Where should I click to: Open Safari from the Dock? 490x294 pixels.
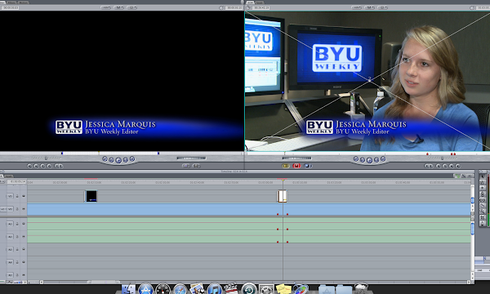pyautogui.click(x=180, y=289)
